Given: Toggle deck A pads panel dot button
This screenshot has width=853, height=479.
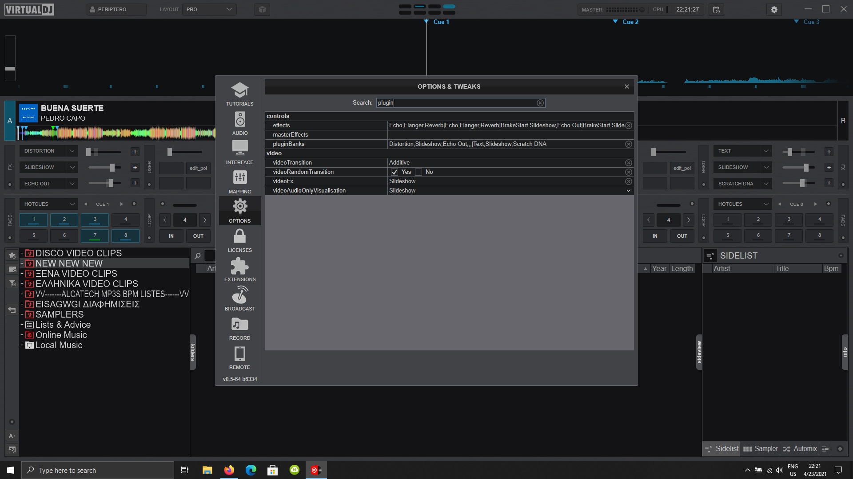Looking at the screenshot, I should [x=10, y=238].
